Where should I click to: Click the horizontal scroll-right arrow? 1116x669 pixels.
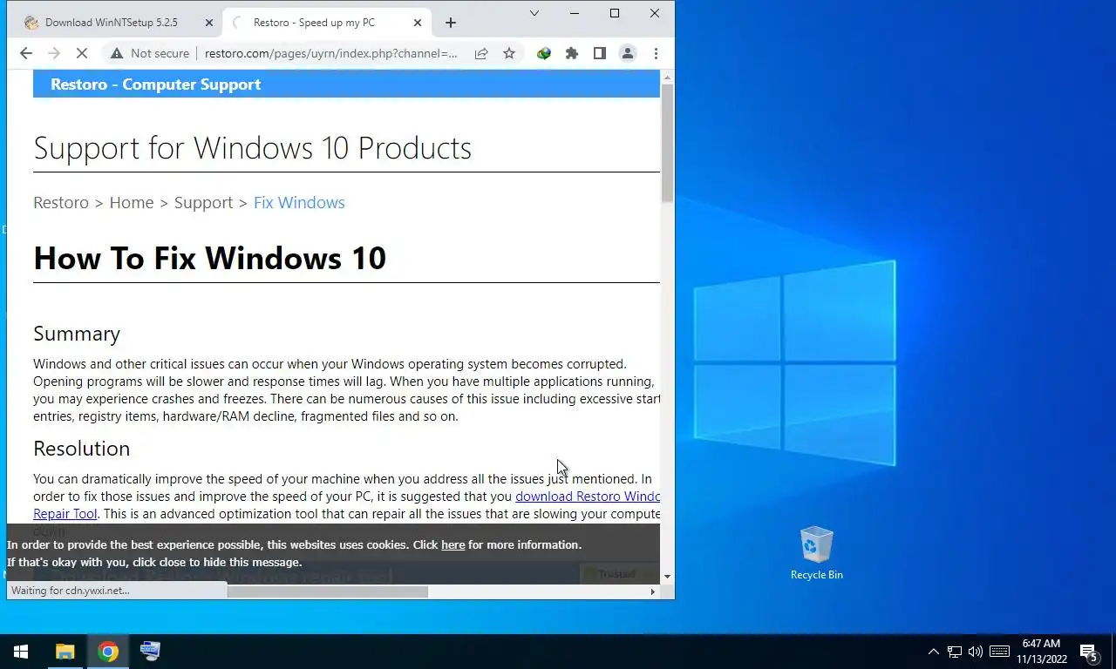[x=653, y=591]
